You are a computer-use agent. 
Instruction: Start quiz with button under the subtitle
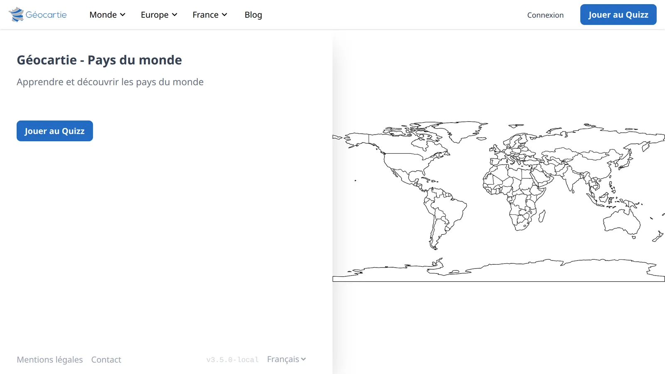55,131
